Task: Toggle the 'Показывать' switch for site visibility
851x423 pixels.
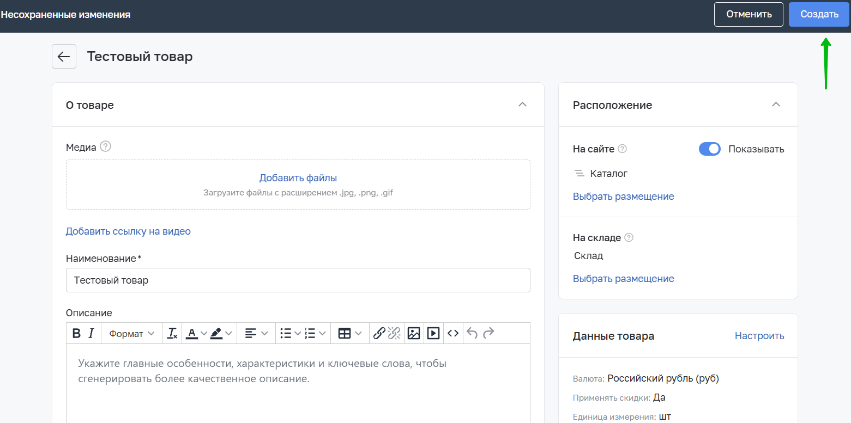Action: pyautogui.click(x=709, y=149)
